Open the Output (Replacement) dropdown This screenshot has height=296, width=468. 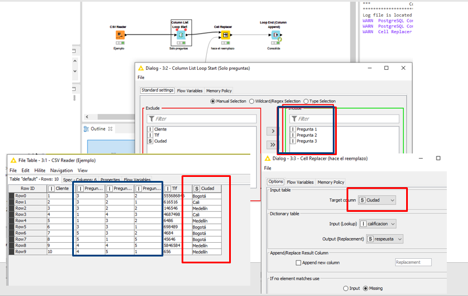tap(384, 239)
